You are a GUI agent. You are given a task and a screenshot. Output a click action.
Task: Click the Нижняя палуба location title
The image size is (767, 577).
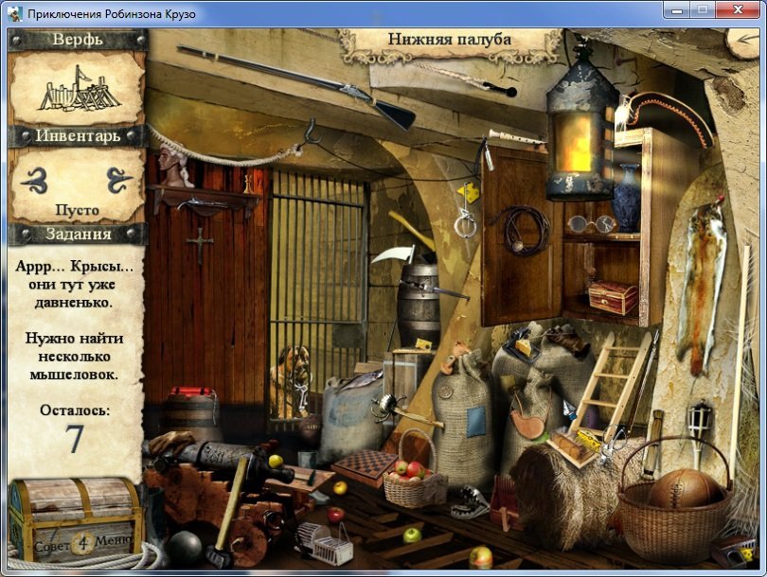pos(450,39)
